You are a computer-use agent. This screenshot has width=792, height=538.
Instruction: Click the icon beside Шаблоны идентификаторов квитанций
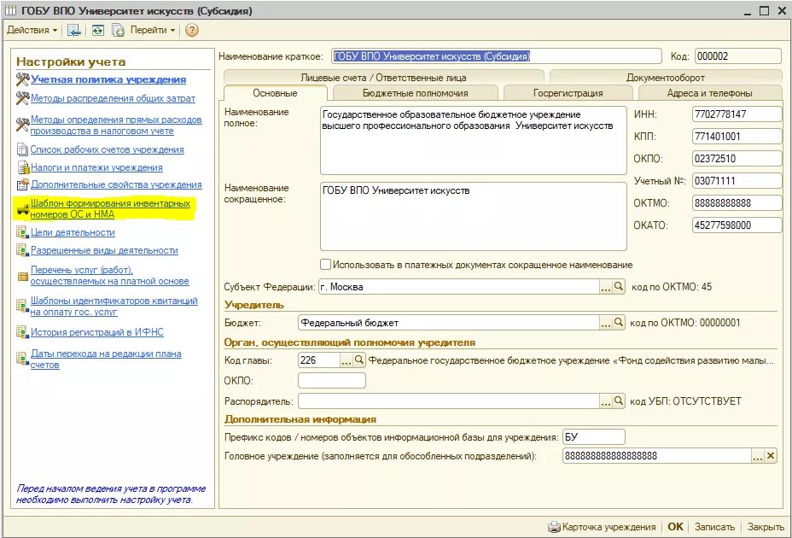[x=22, y=306]
